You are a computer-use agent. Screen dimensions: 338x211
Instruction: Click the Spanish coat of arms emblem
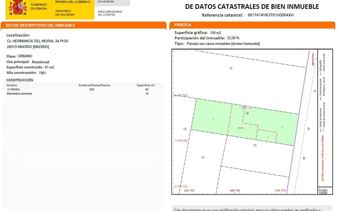tap(18, 8)
